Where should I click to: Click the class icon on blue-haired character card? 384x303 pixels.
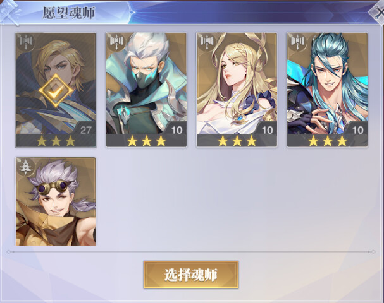[297, 42]
